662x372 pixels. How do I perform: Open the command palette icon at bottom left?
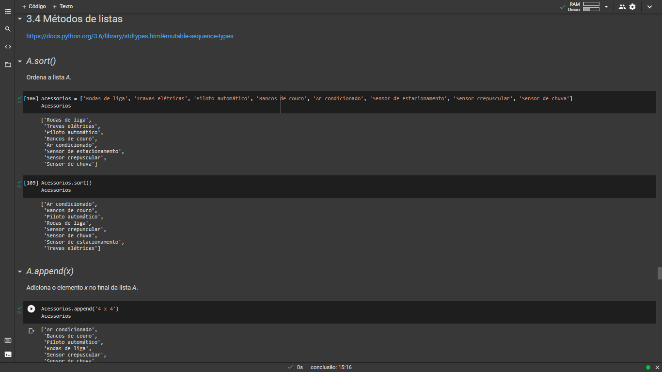pos(8,341)
